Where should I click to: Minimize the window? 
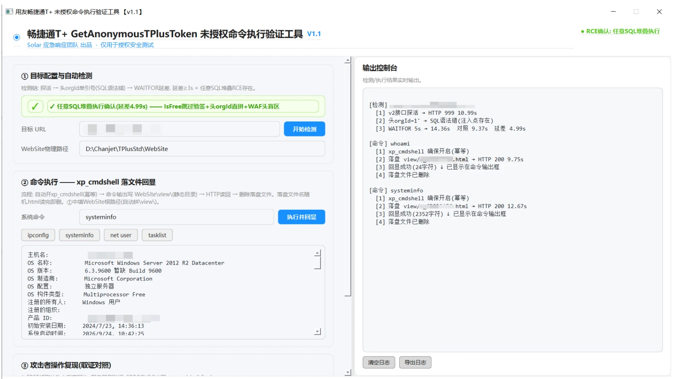613,12
